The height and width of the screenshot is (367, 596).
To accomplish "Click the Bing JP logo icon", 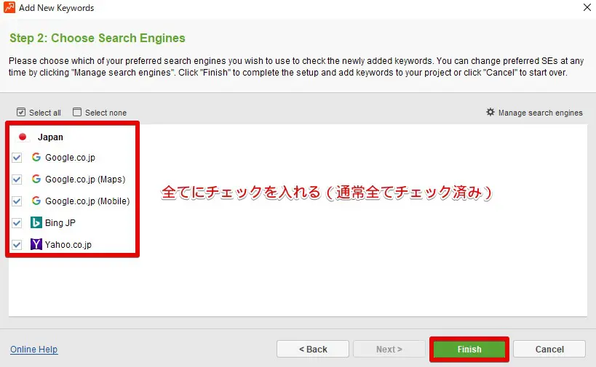I will 36,222.
